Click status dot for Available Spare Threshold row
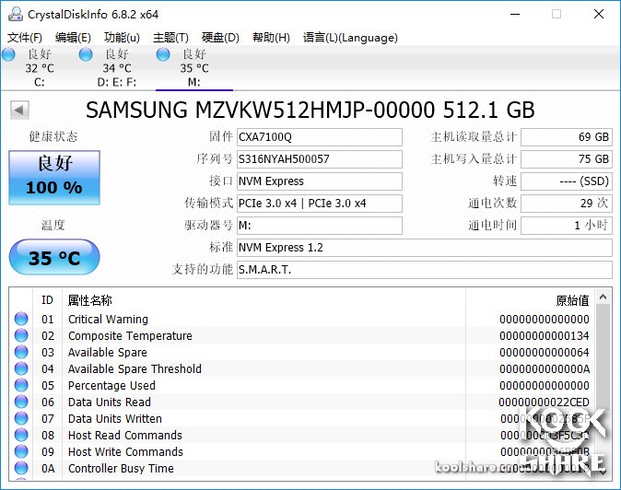Screen dimensions: 621x490 [x=21, y=368]
